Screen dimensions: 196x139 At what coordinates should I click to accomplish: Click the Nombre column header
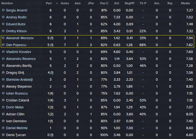[7, 3]
